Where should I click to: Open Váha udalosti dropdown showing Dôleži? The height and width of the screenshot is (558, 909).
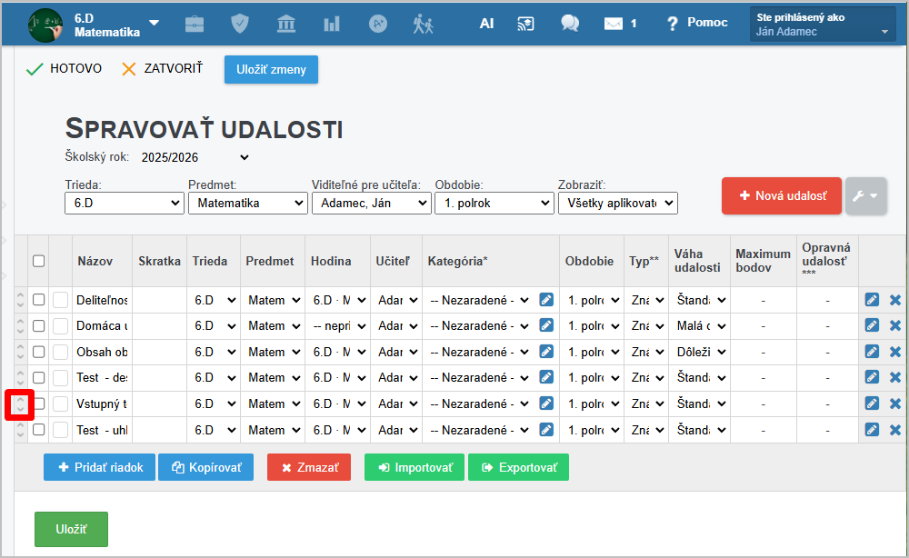(x=701, y=352)
